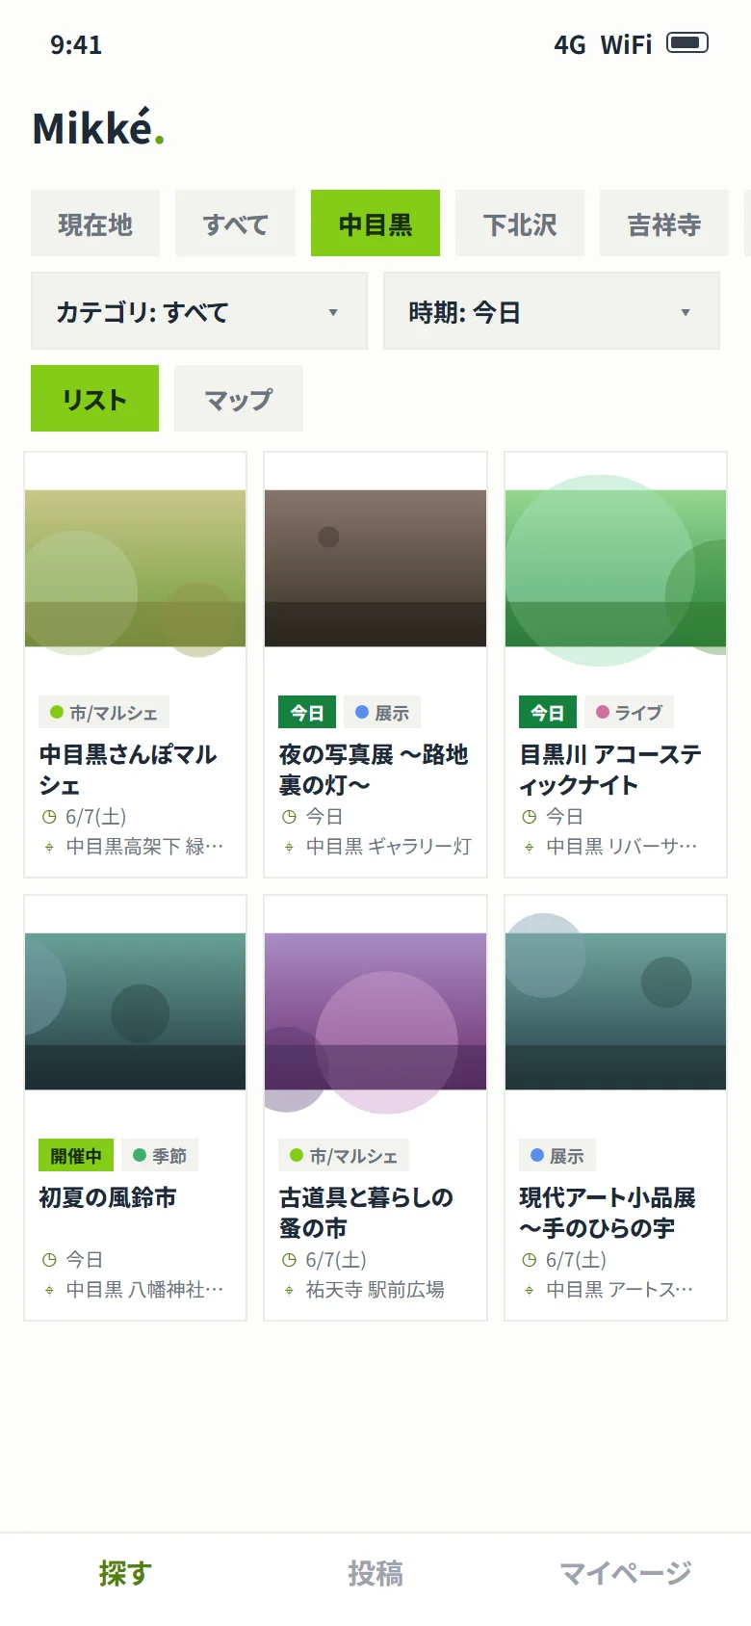Tap ライブ tag on 目黒川 card
Image resolution: width=751 pixels, height=1626 pixels.
click(x=630, y=713)
